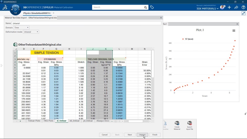Viewport: 247px width, 139px height.
Task: Click the left-side panel expander arrow
Action: (2, 65)
